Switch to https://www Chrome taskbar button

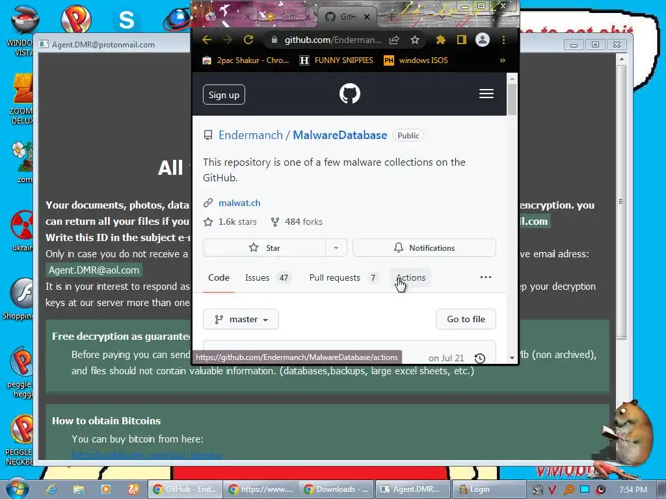[261, 489]
